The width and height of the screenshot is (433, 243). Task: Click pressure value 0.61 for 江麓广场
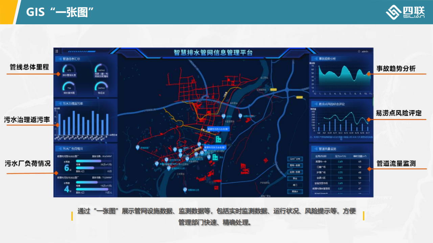point(340,167)
